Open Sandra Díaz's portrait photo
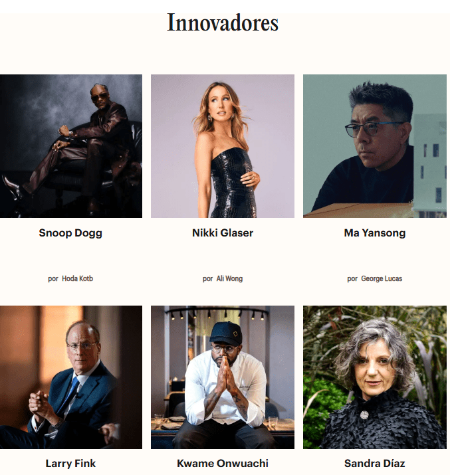 pyautogui.click(x=374, y=377)
